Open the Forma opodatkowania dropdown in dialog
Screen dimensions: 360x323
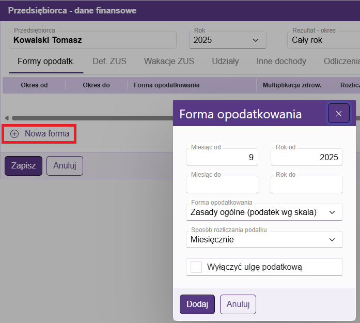[264, 212]
